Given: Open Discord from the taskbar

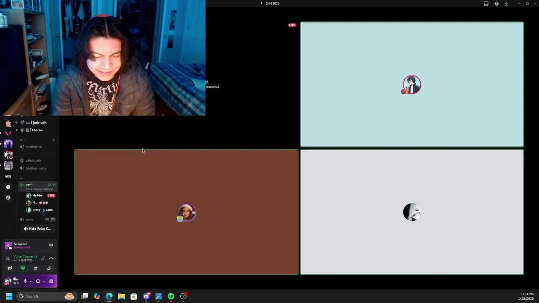Looking at the screenshot, I should click(146, 296).
